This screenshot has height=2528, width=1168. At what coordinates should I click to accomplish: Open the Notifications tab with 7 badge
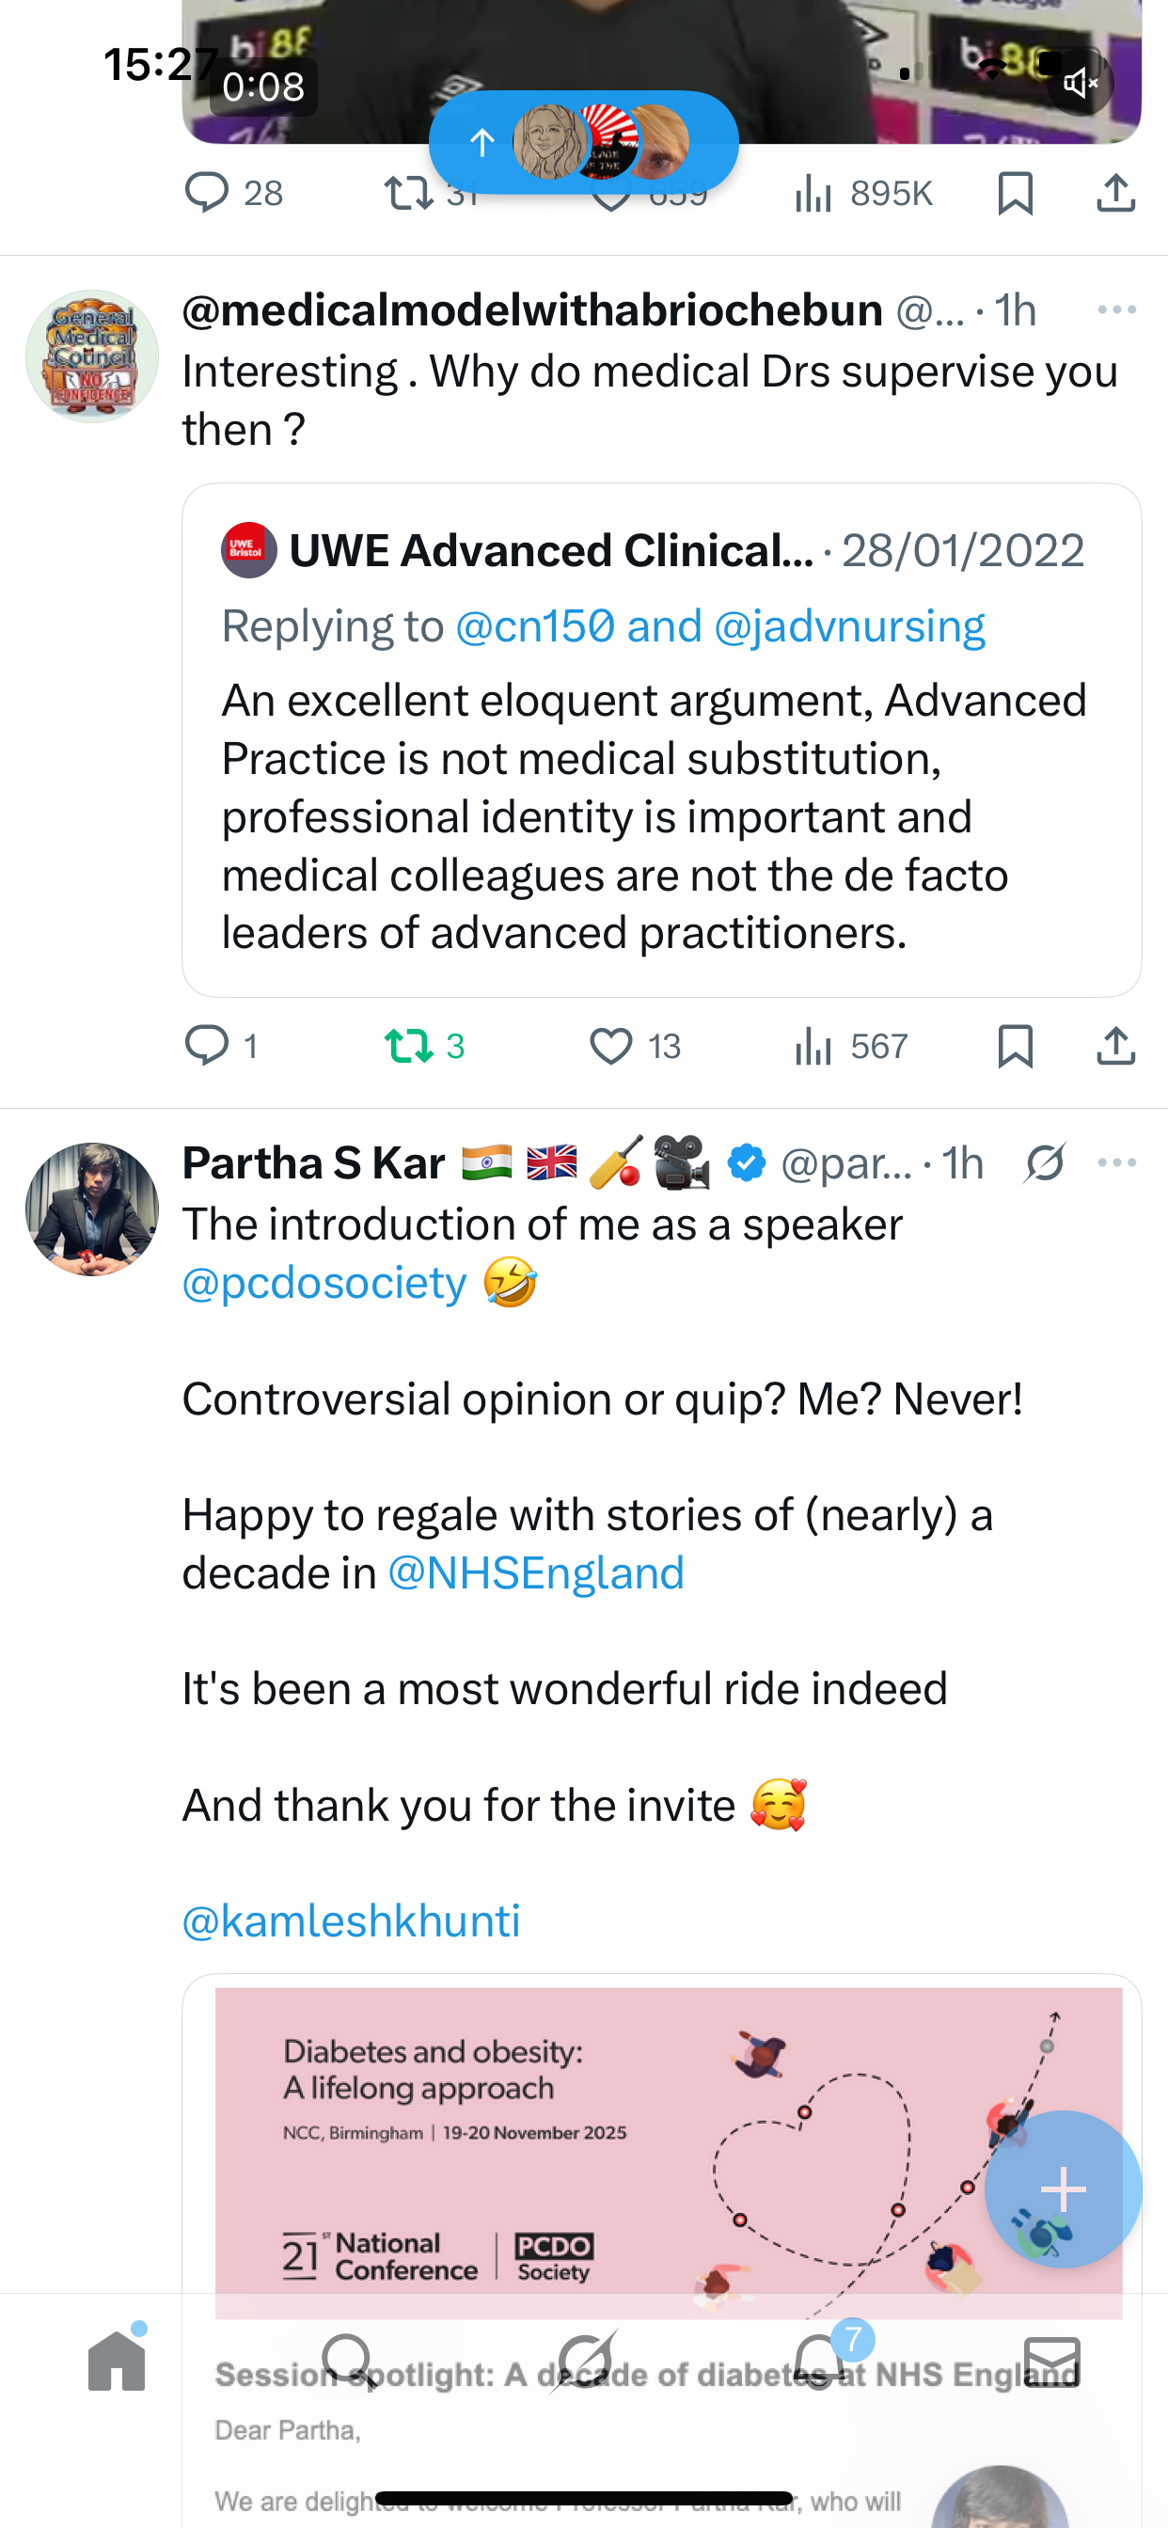pos(818,2362)
